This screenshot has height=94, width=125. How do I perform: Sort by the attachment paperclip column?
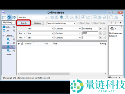point(22,43)
